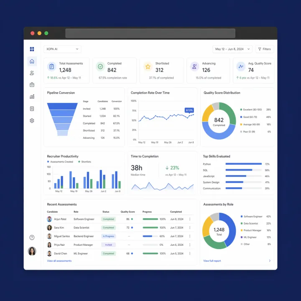
Task: Select the Home icon in sidebar
Action: point(32,61)
